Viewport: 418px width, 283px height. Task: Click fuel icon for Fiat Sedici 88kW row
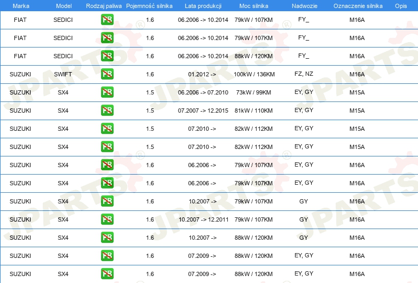107,56
